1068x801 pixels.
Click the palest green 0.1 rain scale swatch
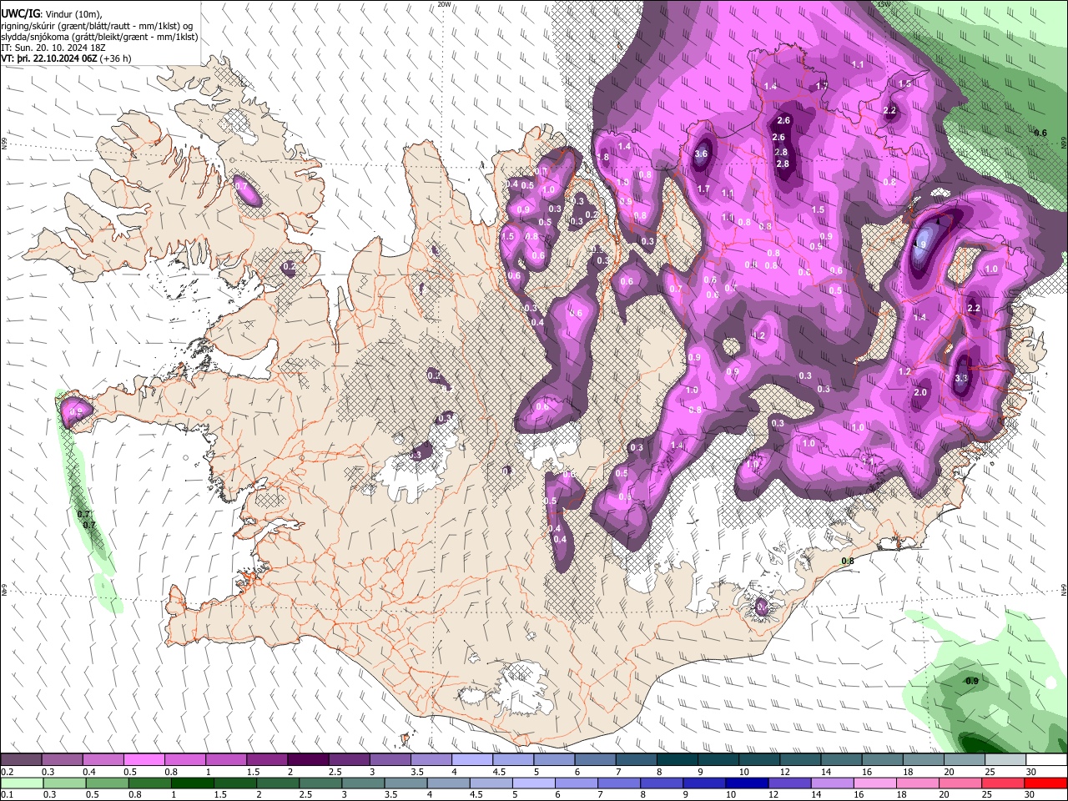tap(21, 783)
